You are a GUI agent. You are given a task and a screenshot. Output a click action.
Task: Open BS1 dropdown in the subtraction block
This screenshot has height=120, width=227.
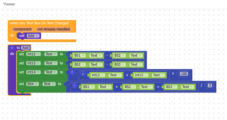pos(79,56)
